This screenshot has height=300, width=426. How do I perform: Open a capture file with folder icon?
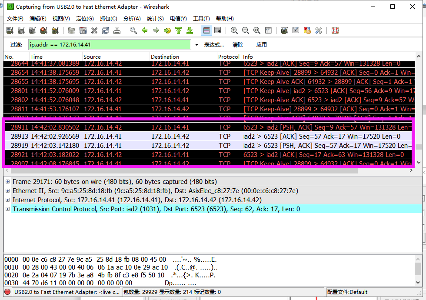point(72,30)
